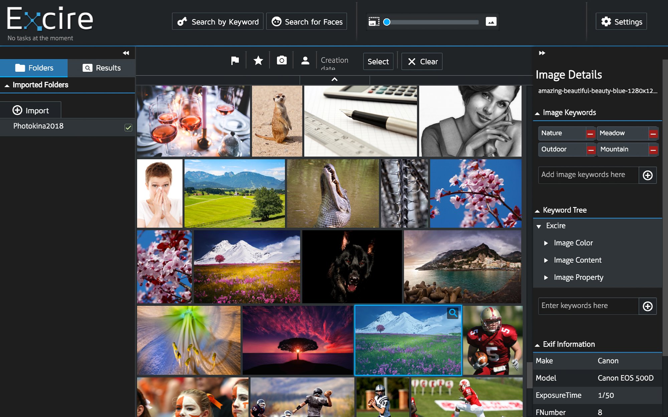The image size is (668, 417).
Task: Open Settings
Action: tap(621, 22)
